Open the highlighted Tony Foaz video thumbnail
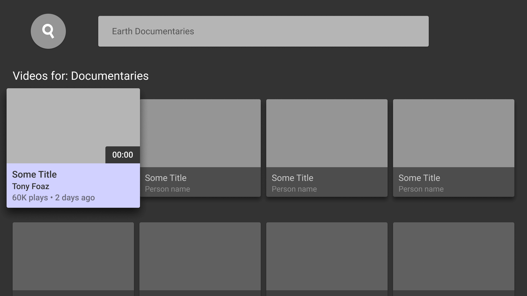 (73, 126)
